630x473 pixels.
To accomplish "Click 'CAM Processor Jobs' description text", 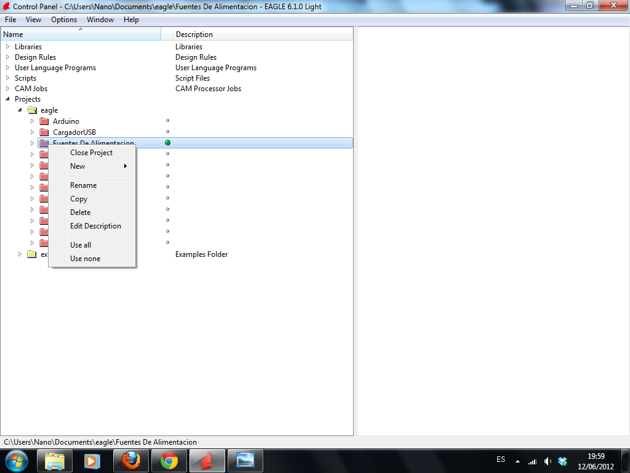I will pos(208,89).
